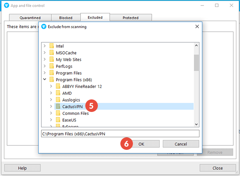Select the CactusVPN folder name

pyautogui.click(x=72, y=106)
